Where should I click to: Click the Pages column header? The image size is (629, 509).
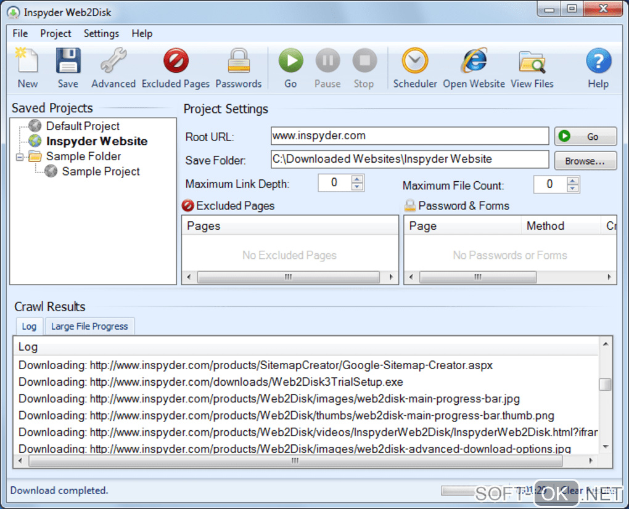click(290, 226)
